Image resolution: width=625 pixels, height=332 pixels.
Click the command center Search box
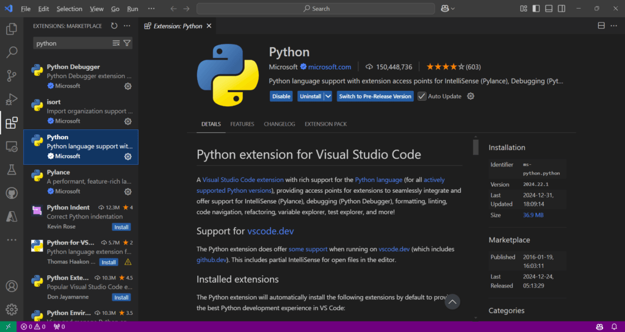[316, 9]
